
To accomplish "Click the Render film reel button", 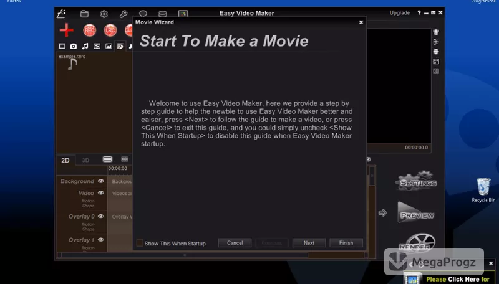I will (417, 242).
